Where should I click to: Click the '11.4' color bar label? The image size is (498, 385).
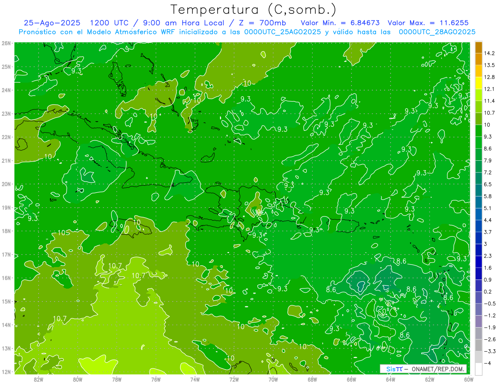[x=488, y=101]
